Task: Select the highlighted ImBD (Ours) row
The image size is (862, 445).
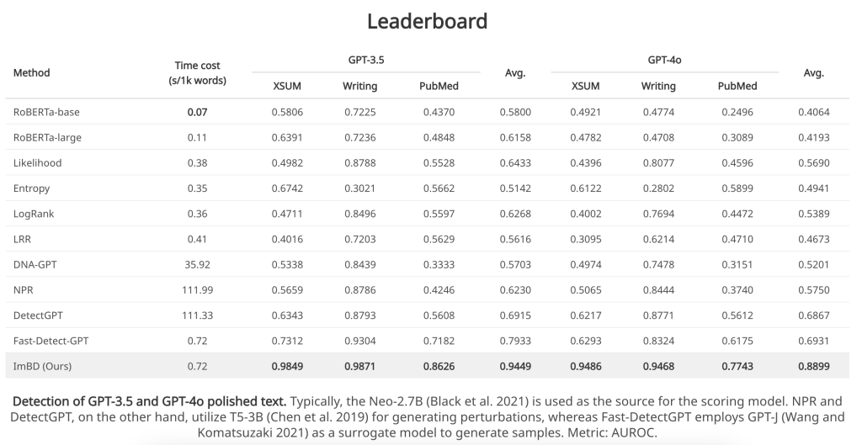Action: (x=427, y=366)
